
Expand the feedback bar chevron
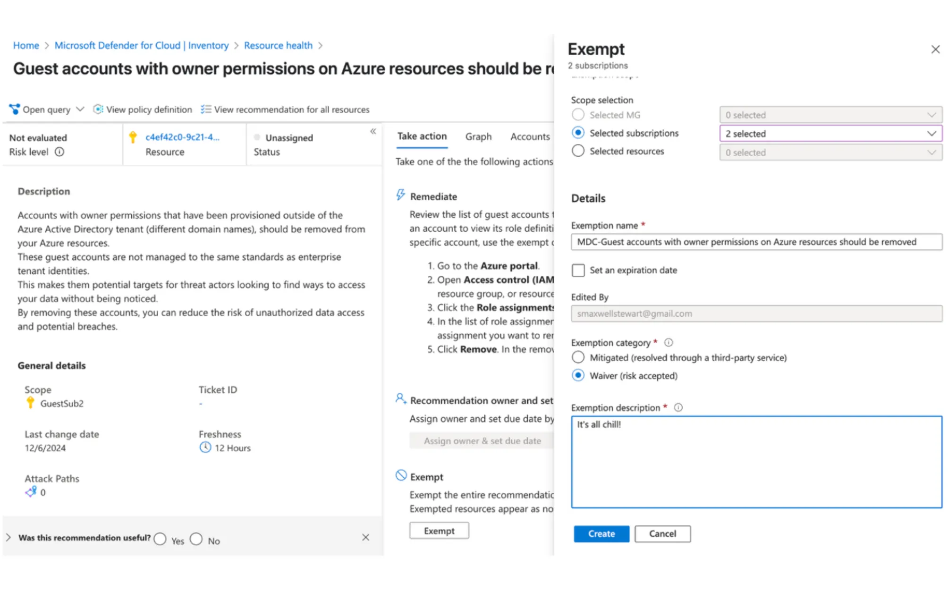8,537
